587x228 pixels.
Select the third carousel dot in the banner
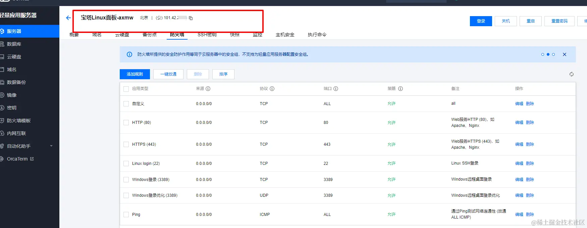(x=553, y=54)
